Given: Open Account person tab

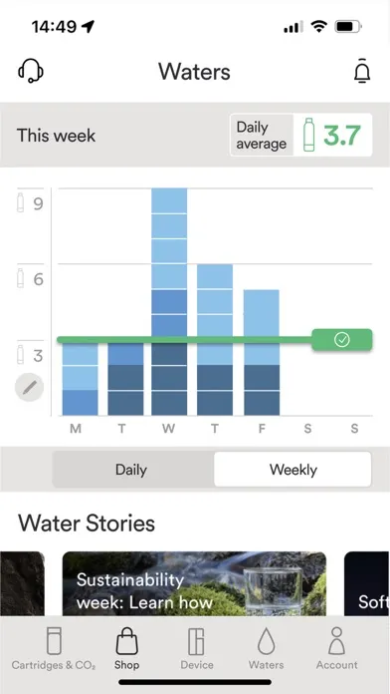Looking at the screenshot, I should point(336,648).
